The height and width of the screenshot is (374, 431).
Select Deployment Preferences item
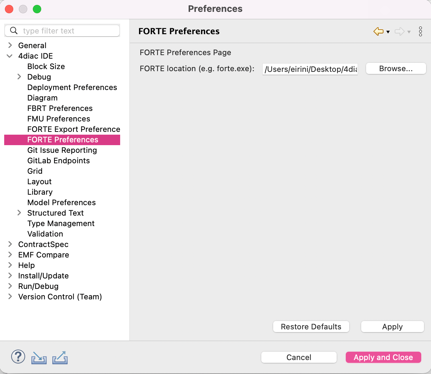pyautogui.click(x=72, y=87)
